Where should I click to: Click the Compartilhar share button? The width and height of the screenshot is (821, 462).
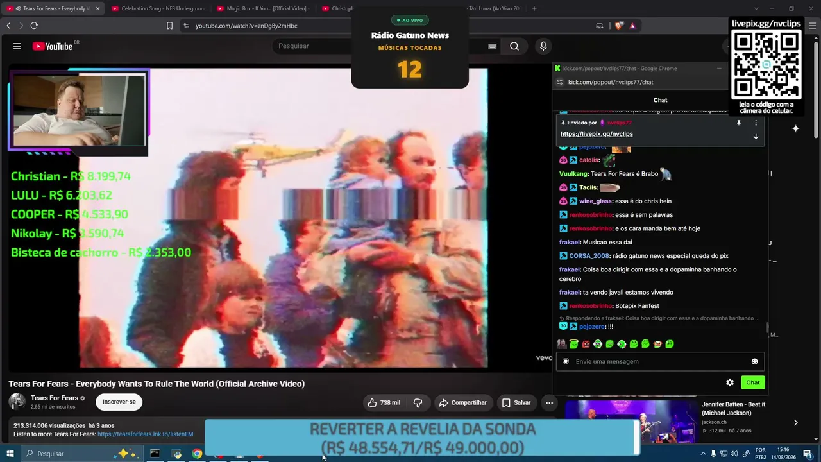click(462, 403)
